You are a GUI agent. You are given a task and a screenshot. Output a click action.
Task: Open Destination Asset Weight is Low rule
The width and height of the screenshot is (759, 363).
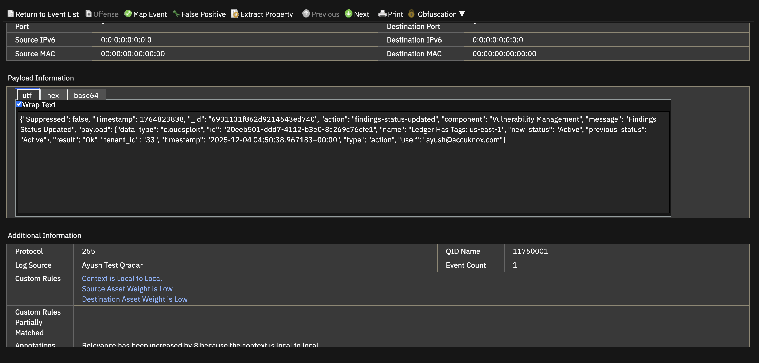(134, 299)
